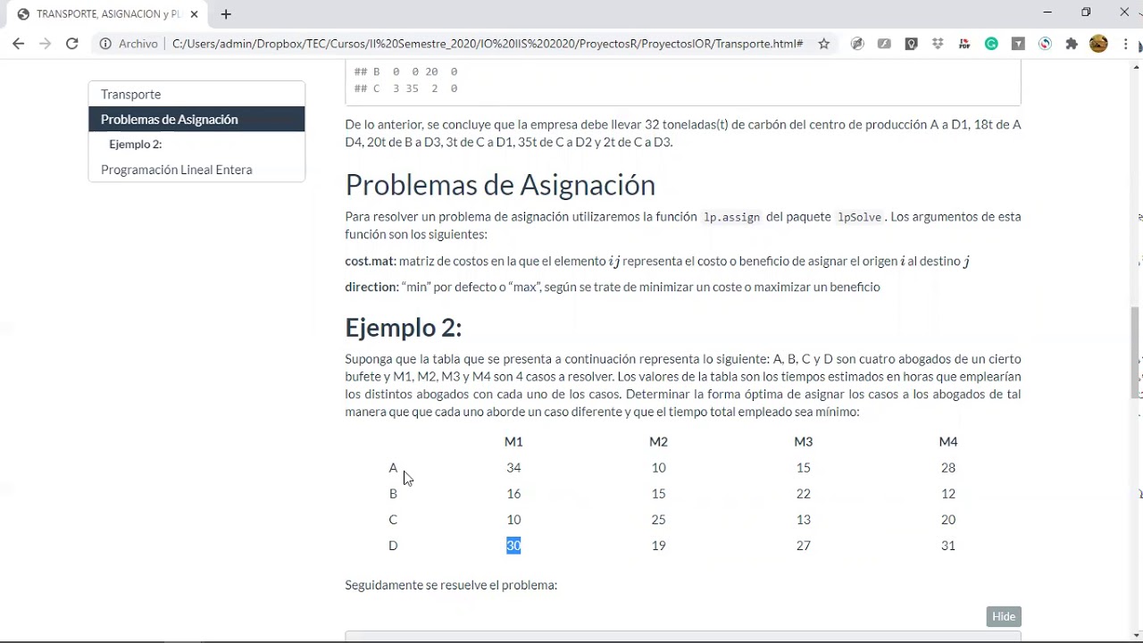Viewport: 1143px width, 643px height.
Task: Click highlighted value 30 in row D
Action: point(513,545)
